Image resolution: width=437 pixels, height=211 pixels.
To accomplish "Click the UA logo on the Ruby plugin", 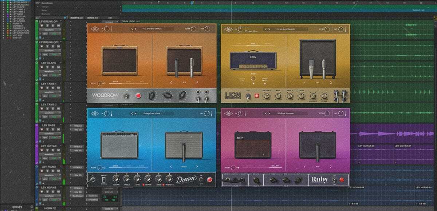I will 229,114.
